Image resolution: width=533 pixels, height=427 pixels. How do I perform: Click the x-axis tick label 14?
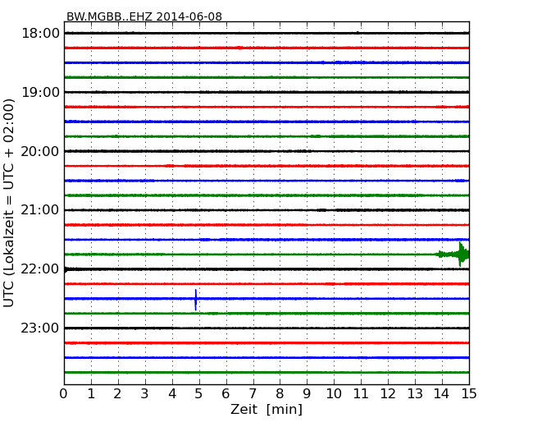tap(441, 394)
